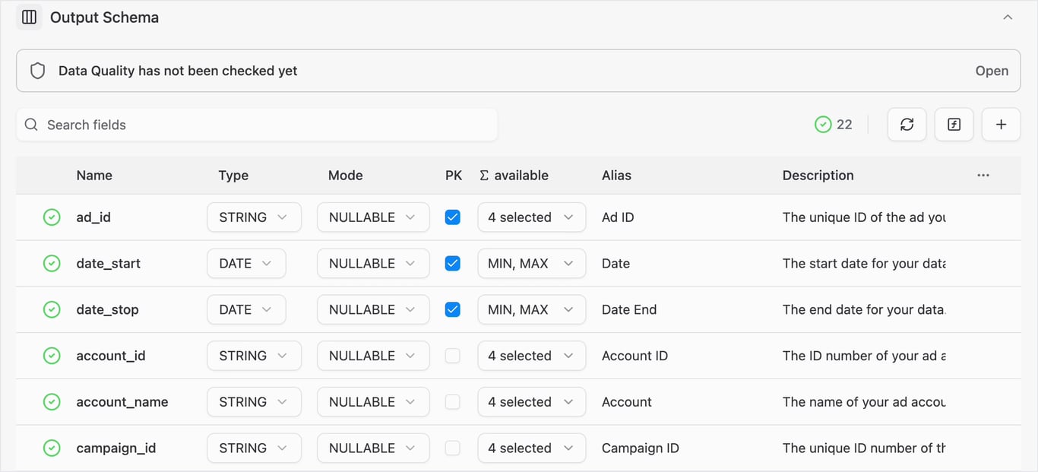Click the Type column header
This screenshot has height=472, width=1038.
233,176
